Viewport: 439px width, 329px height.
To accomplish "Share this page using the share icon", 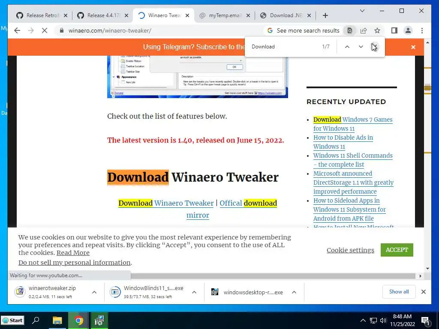I will pyautogui.click(x=364, y=30).
